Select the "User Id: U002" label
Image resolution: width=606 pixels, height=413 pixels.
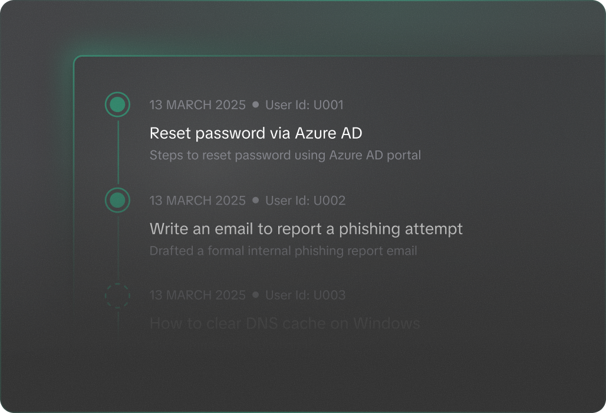(x=305, y=201)
